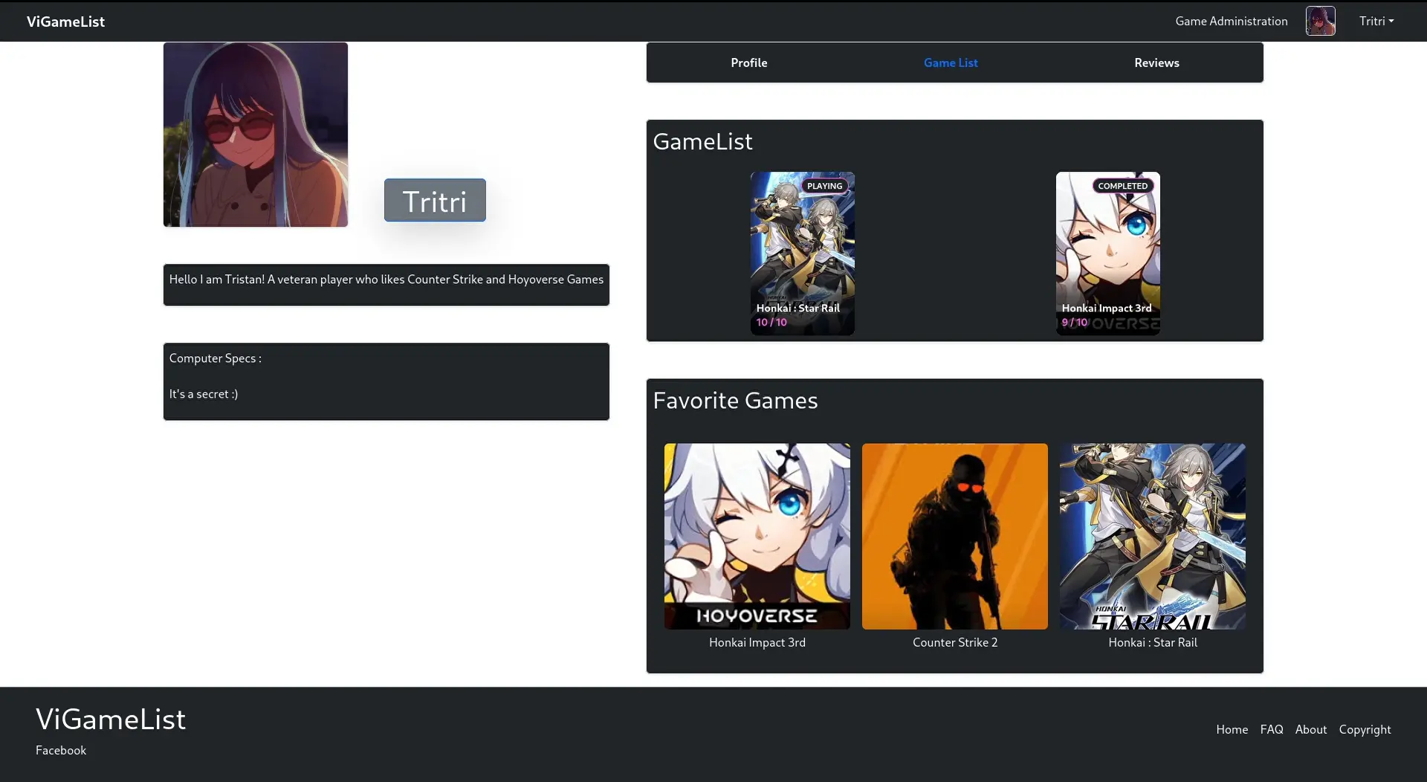This screenshot has height=782, width=1427.
Task: Open Honkai : Star Rail favorite game image
Action: pyautogui.click(x=1152, y=537)
